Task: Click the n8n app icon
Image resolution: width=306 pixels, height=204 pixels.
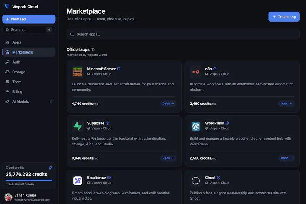Action: coord(195,72)
